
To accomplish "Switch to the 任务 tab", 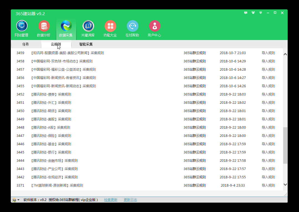I will [26, 44].
